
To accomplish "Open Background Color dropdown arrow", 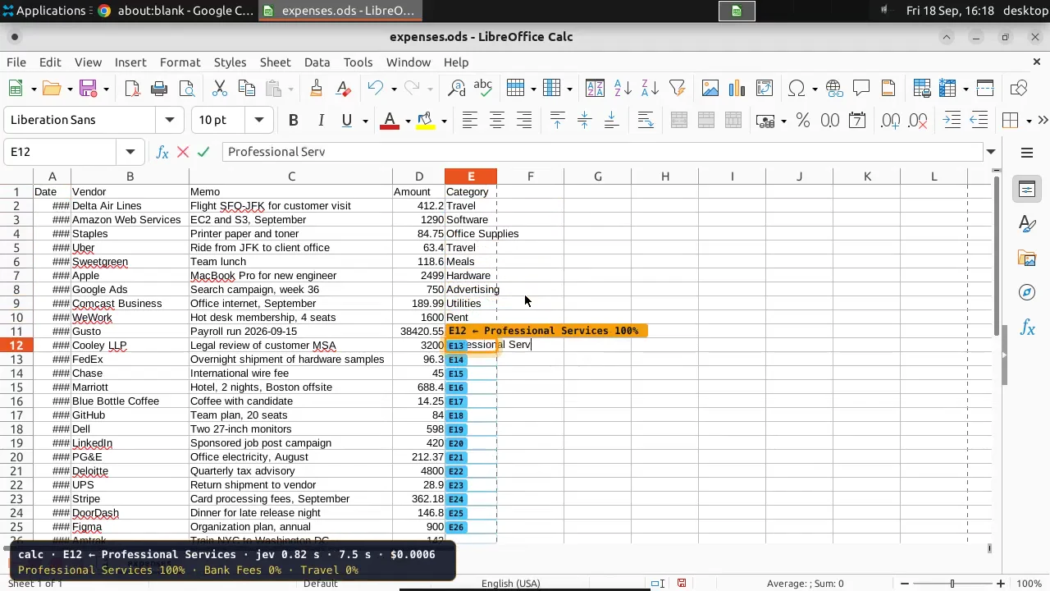I will pyautogui.click(x=444, y=121).
